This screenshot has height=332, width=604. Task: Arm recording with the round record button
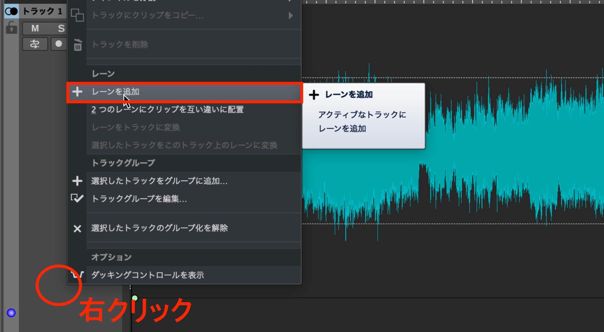59,44
